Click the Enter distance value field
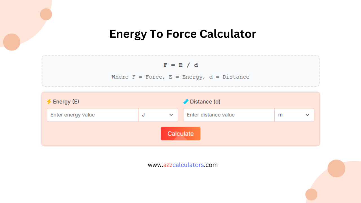Screen dimensions: 361x203 pyautogui.click(x=228, y=115)
